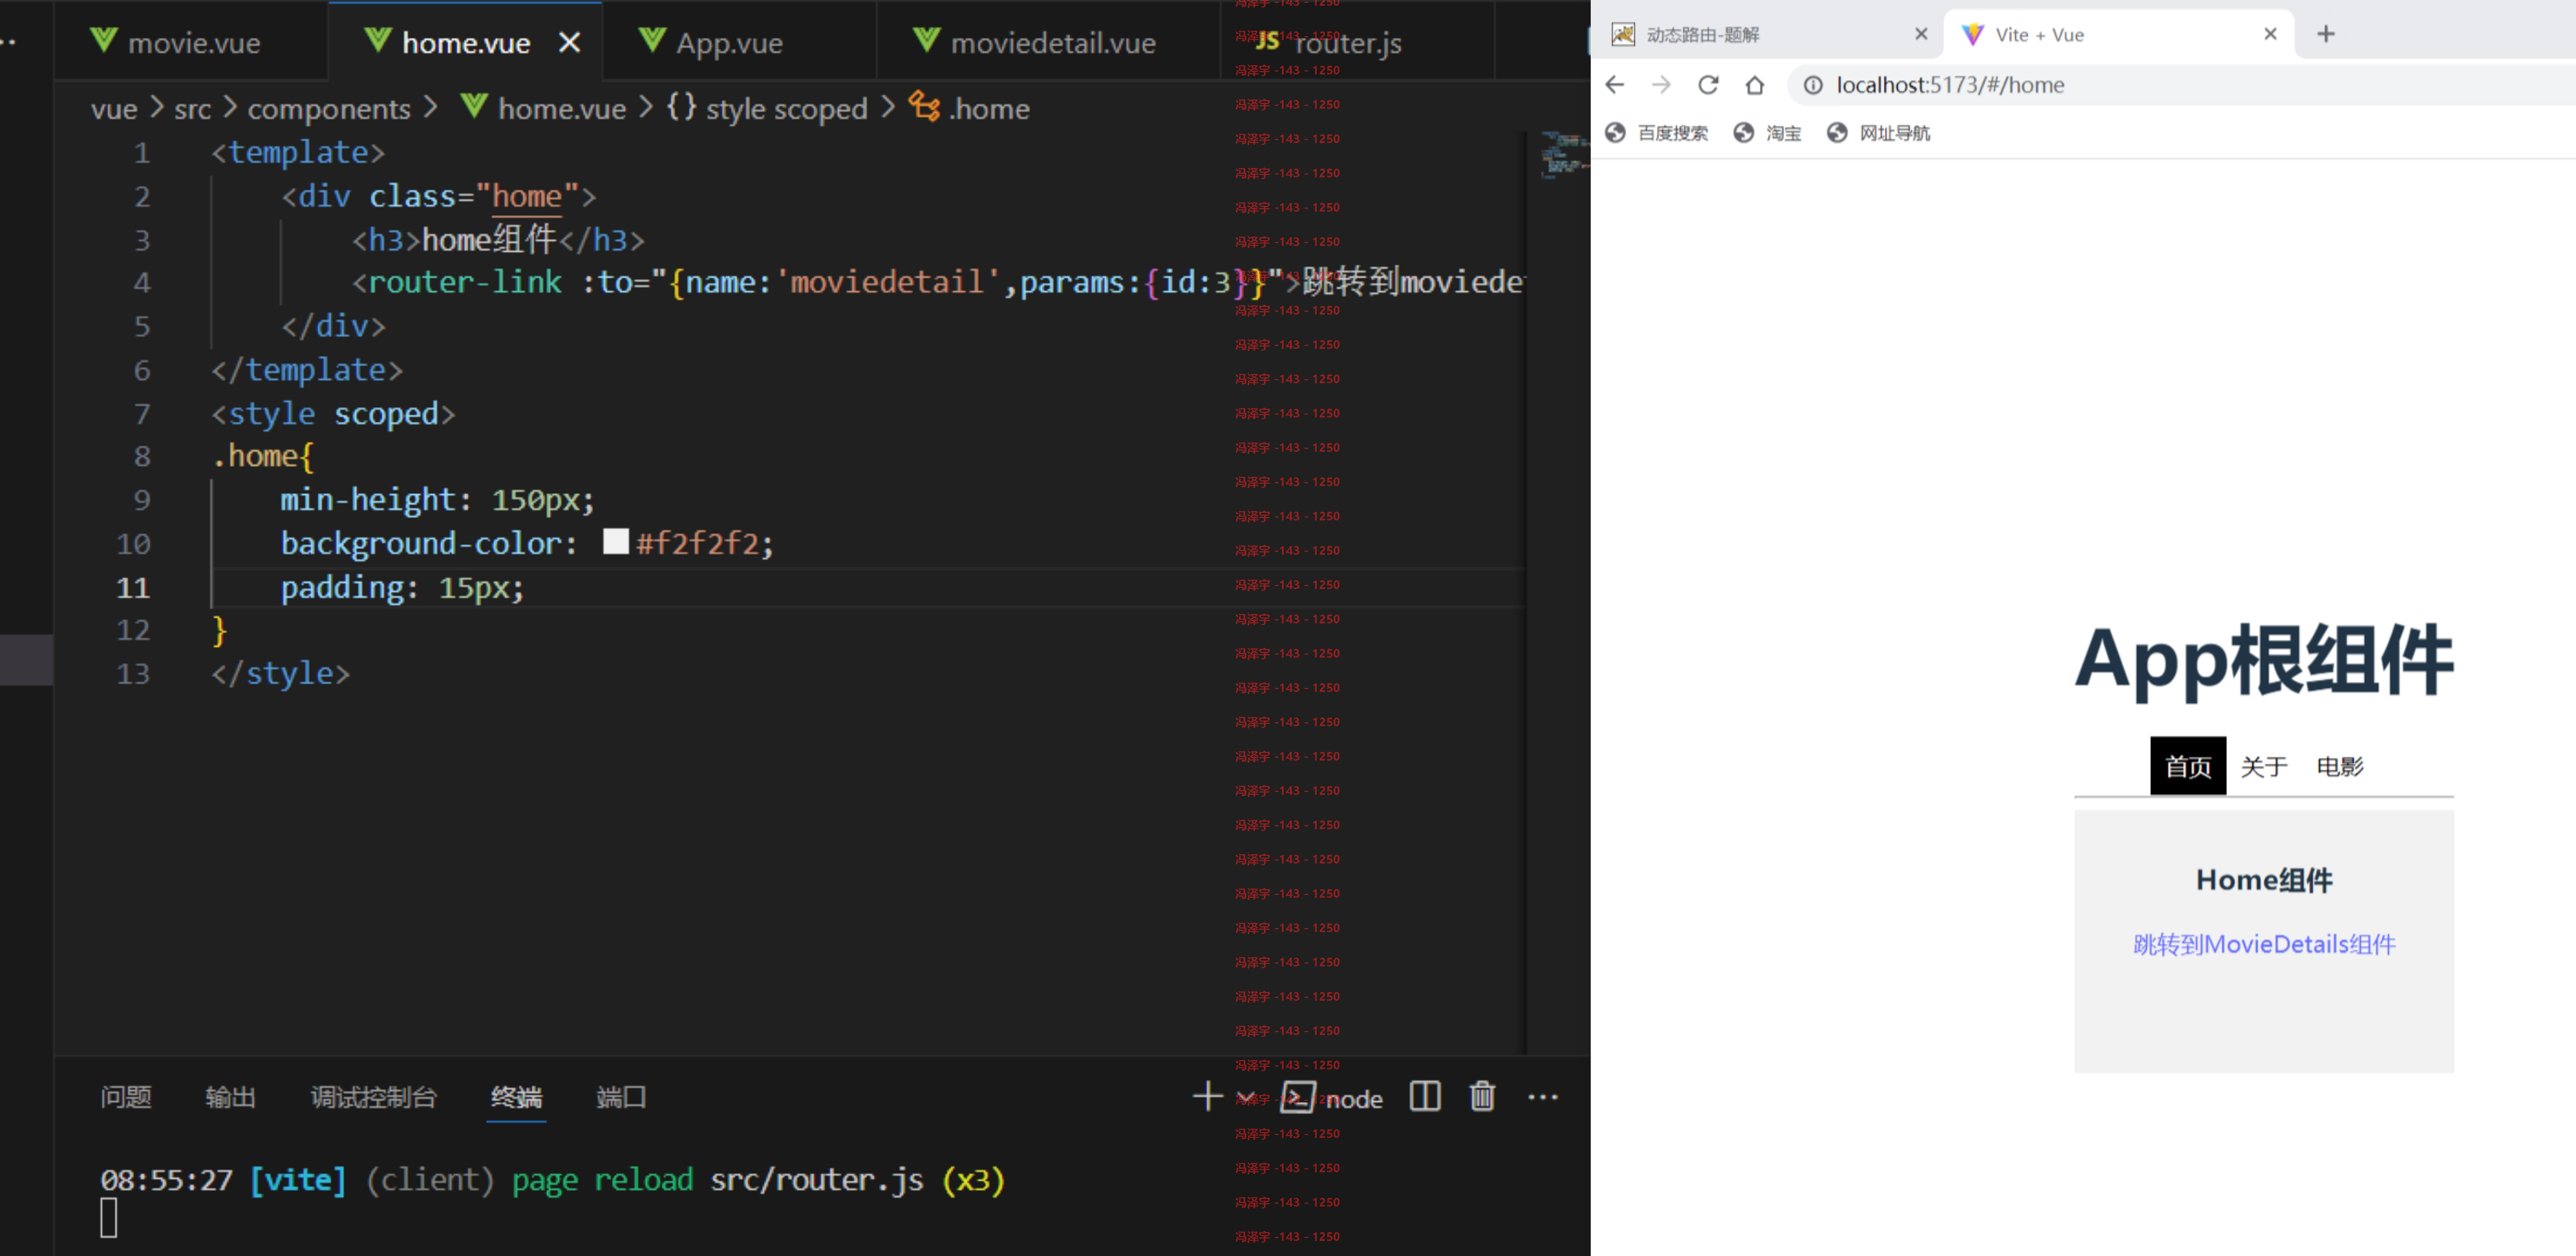
Task: Click line number 11 in the gutter
Action: pyautogui.click(x=134, y=587)
